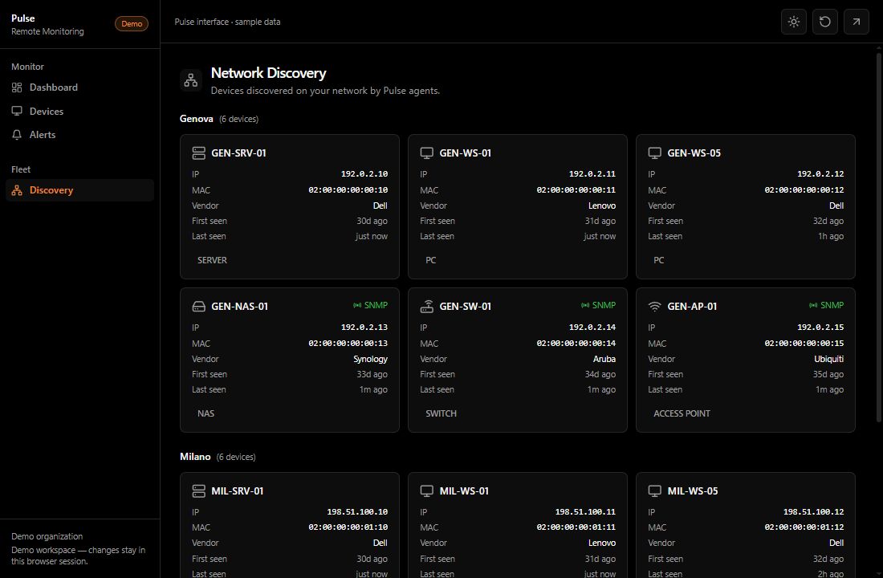This screenshot has width=883, height=578.
Task: Click SNMP badge on GEN-NAS-01
Action: click(371, 305)
